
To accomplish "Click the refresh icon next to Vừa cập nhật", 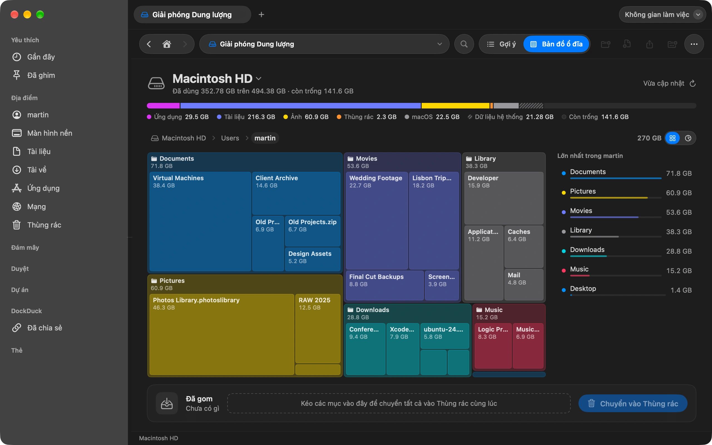I will [x=693, y=84].
